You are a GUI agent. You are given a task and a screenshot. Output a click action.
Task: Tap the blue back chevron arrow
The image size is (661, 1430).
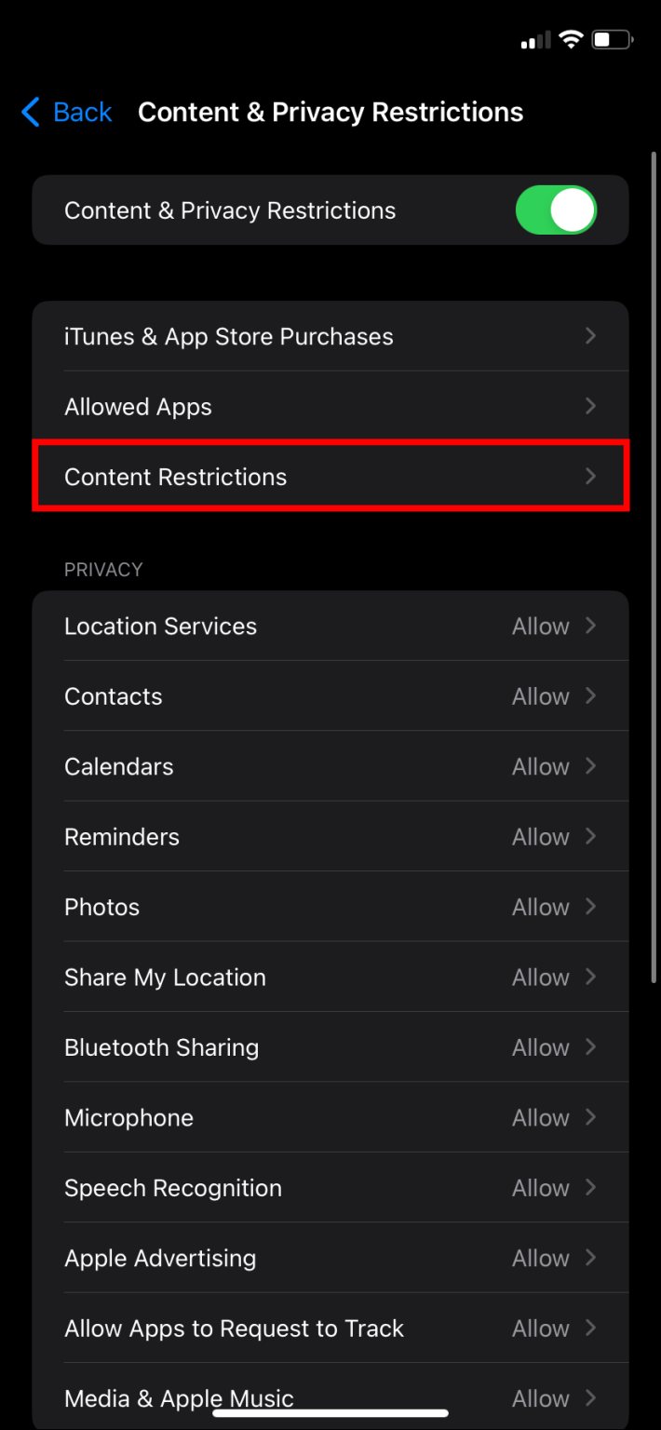28,112
